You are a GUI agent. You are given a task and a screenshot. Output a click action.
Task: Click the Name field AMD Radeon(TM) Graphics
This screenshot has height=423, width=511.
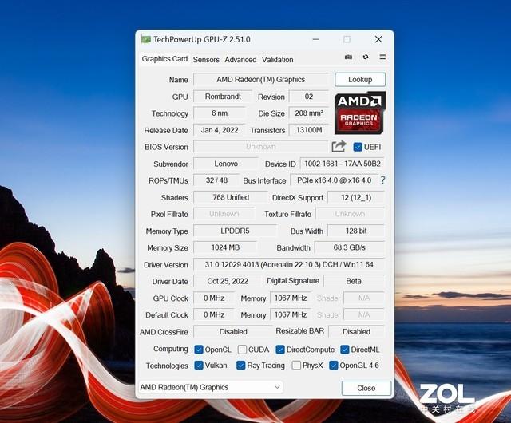261,80
